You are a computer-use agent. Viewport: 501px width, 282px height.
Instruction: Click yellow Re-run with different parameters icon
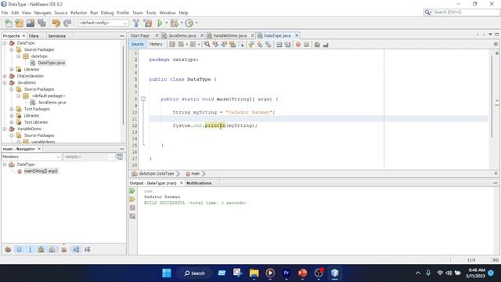(132, 199)
